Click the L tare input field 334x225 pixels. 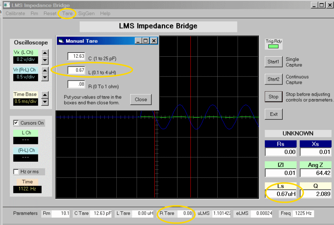(x=76, y=70)
